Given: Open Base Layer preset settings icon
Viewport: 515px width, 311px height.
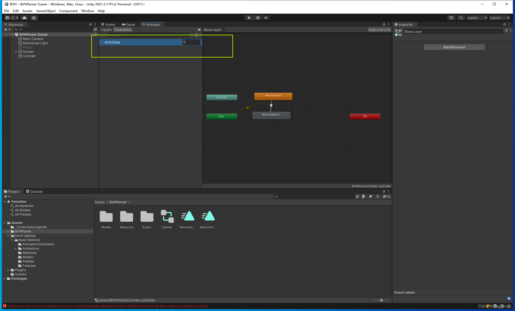Looking at the screenshot, I should [x=506, y=30].
